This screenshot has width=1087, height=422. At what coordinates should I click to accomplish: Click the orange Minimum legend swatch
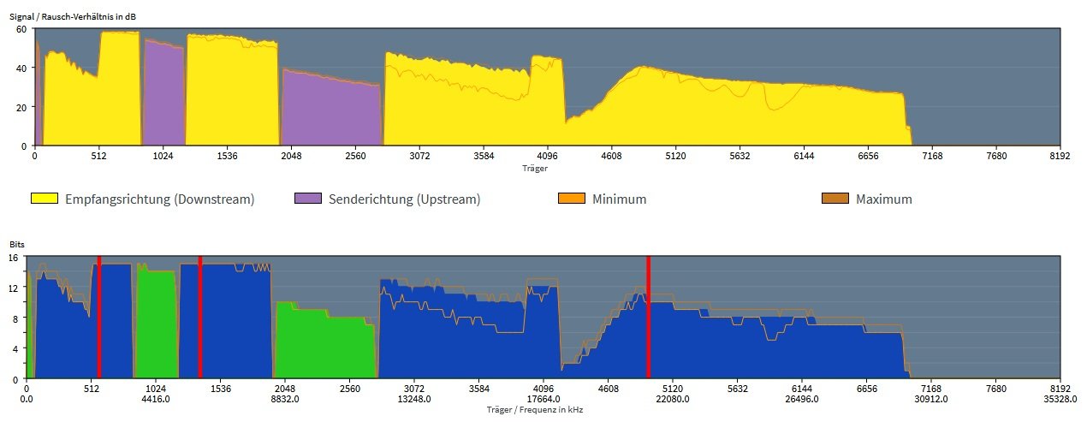coord(571,199)
